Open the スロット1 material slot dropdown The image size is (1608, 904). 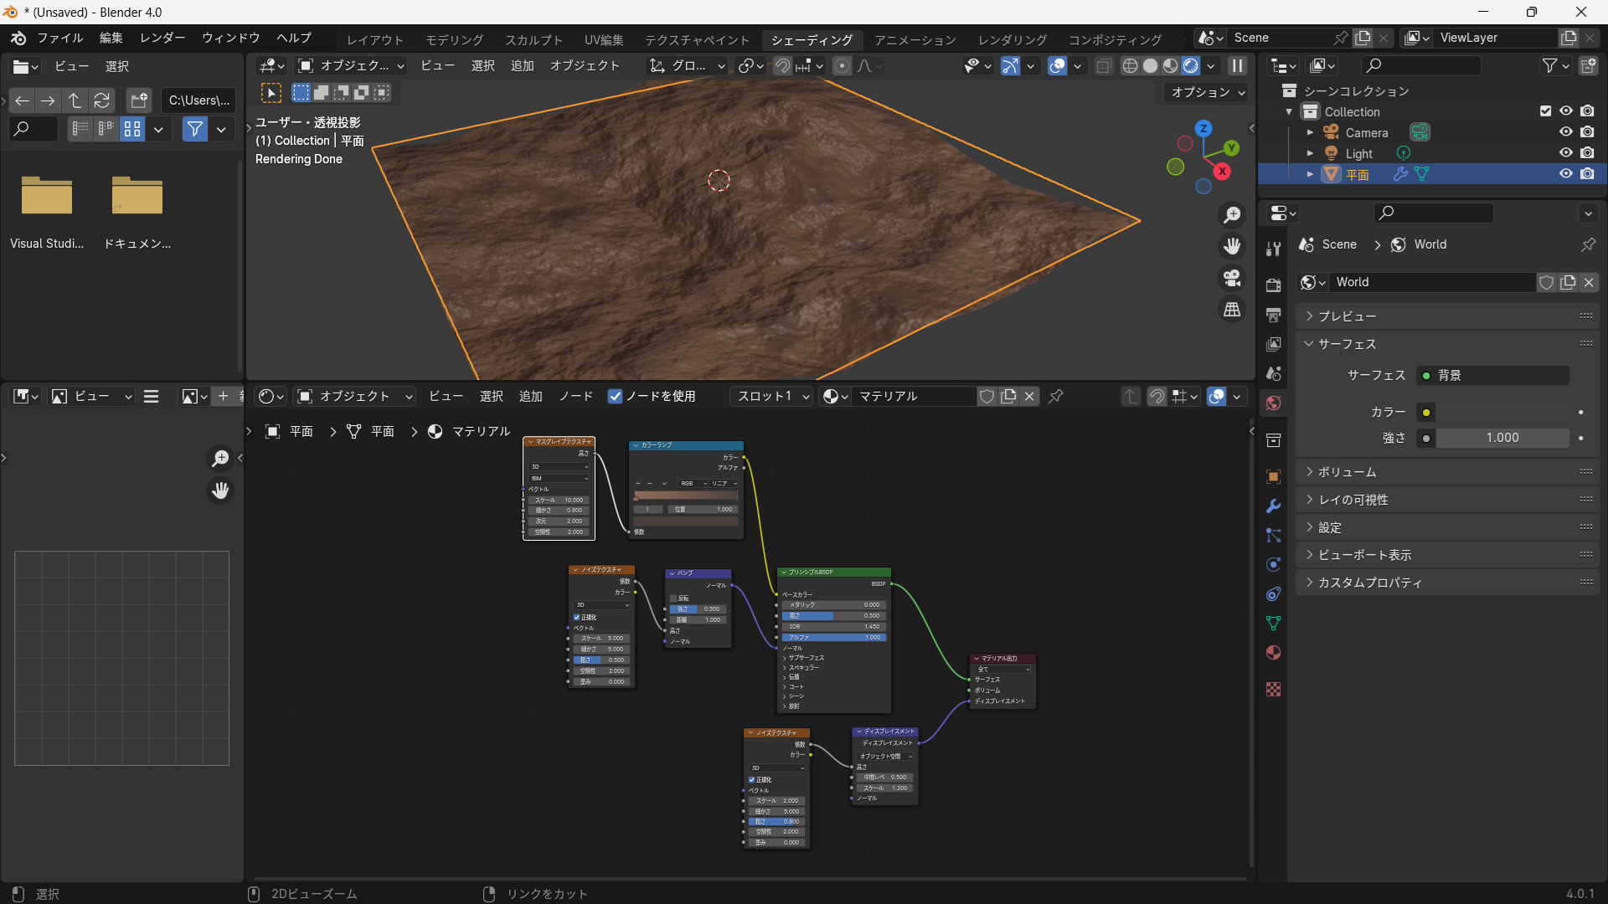[x=772, y=397]
